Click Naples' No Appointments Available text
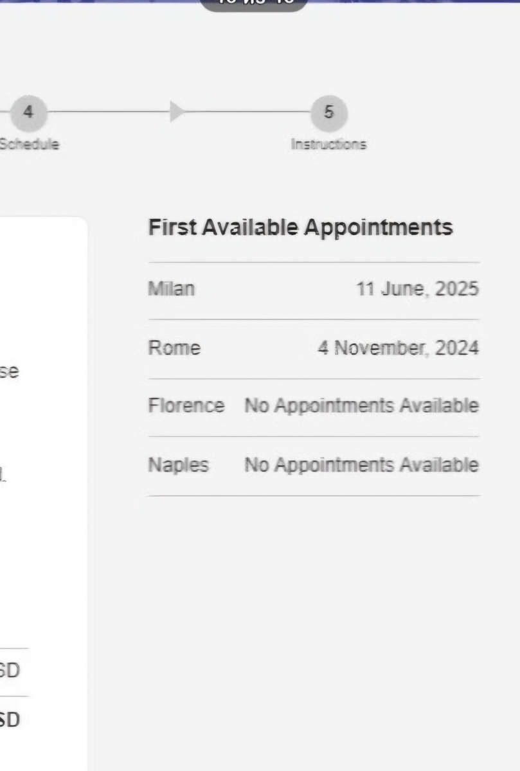The image size is (520, 771). pos(362,465)
